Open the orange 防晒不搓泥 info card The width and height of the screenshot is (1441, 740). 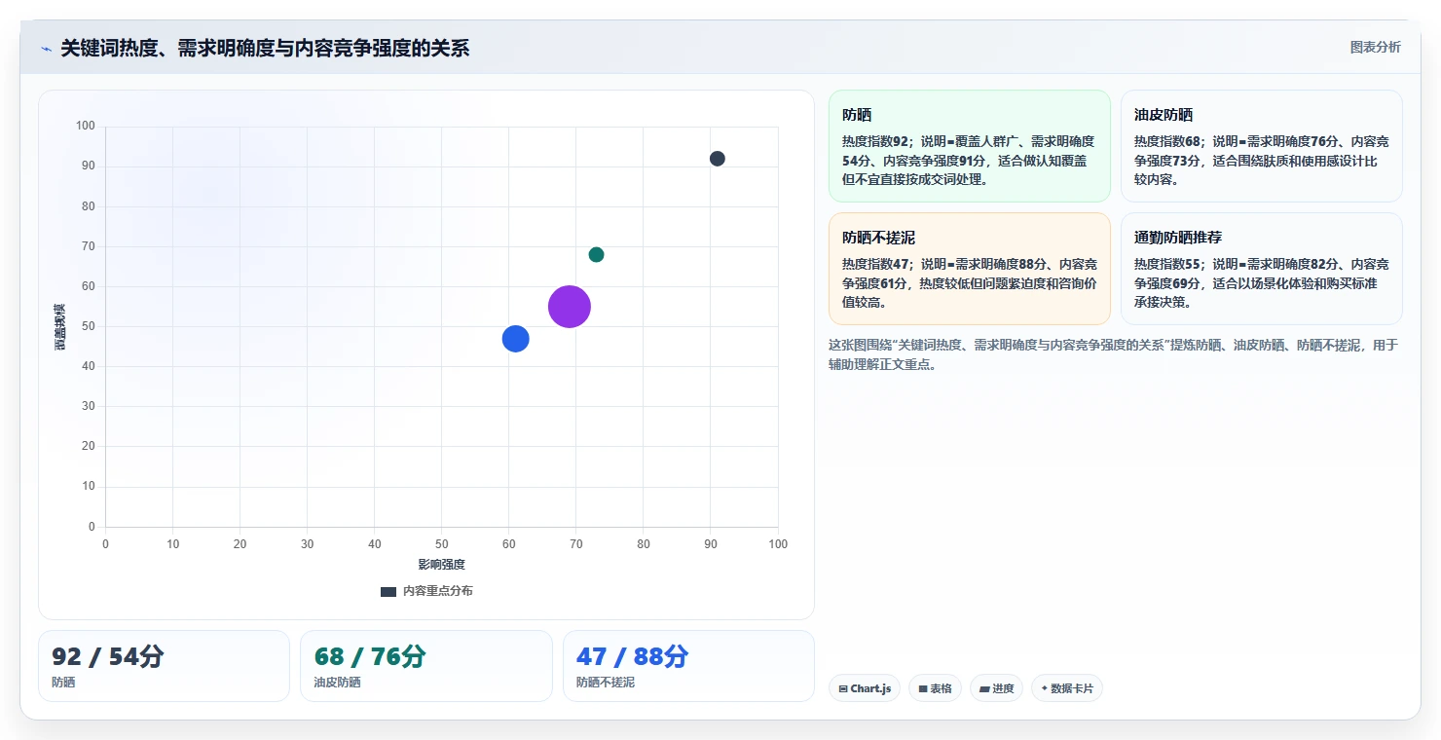coord(970,269)
